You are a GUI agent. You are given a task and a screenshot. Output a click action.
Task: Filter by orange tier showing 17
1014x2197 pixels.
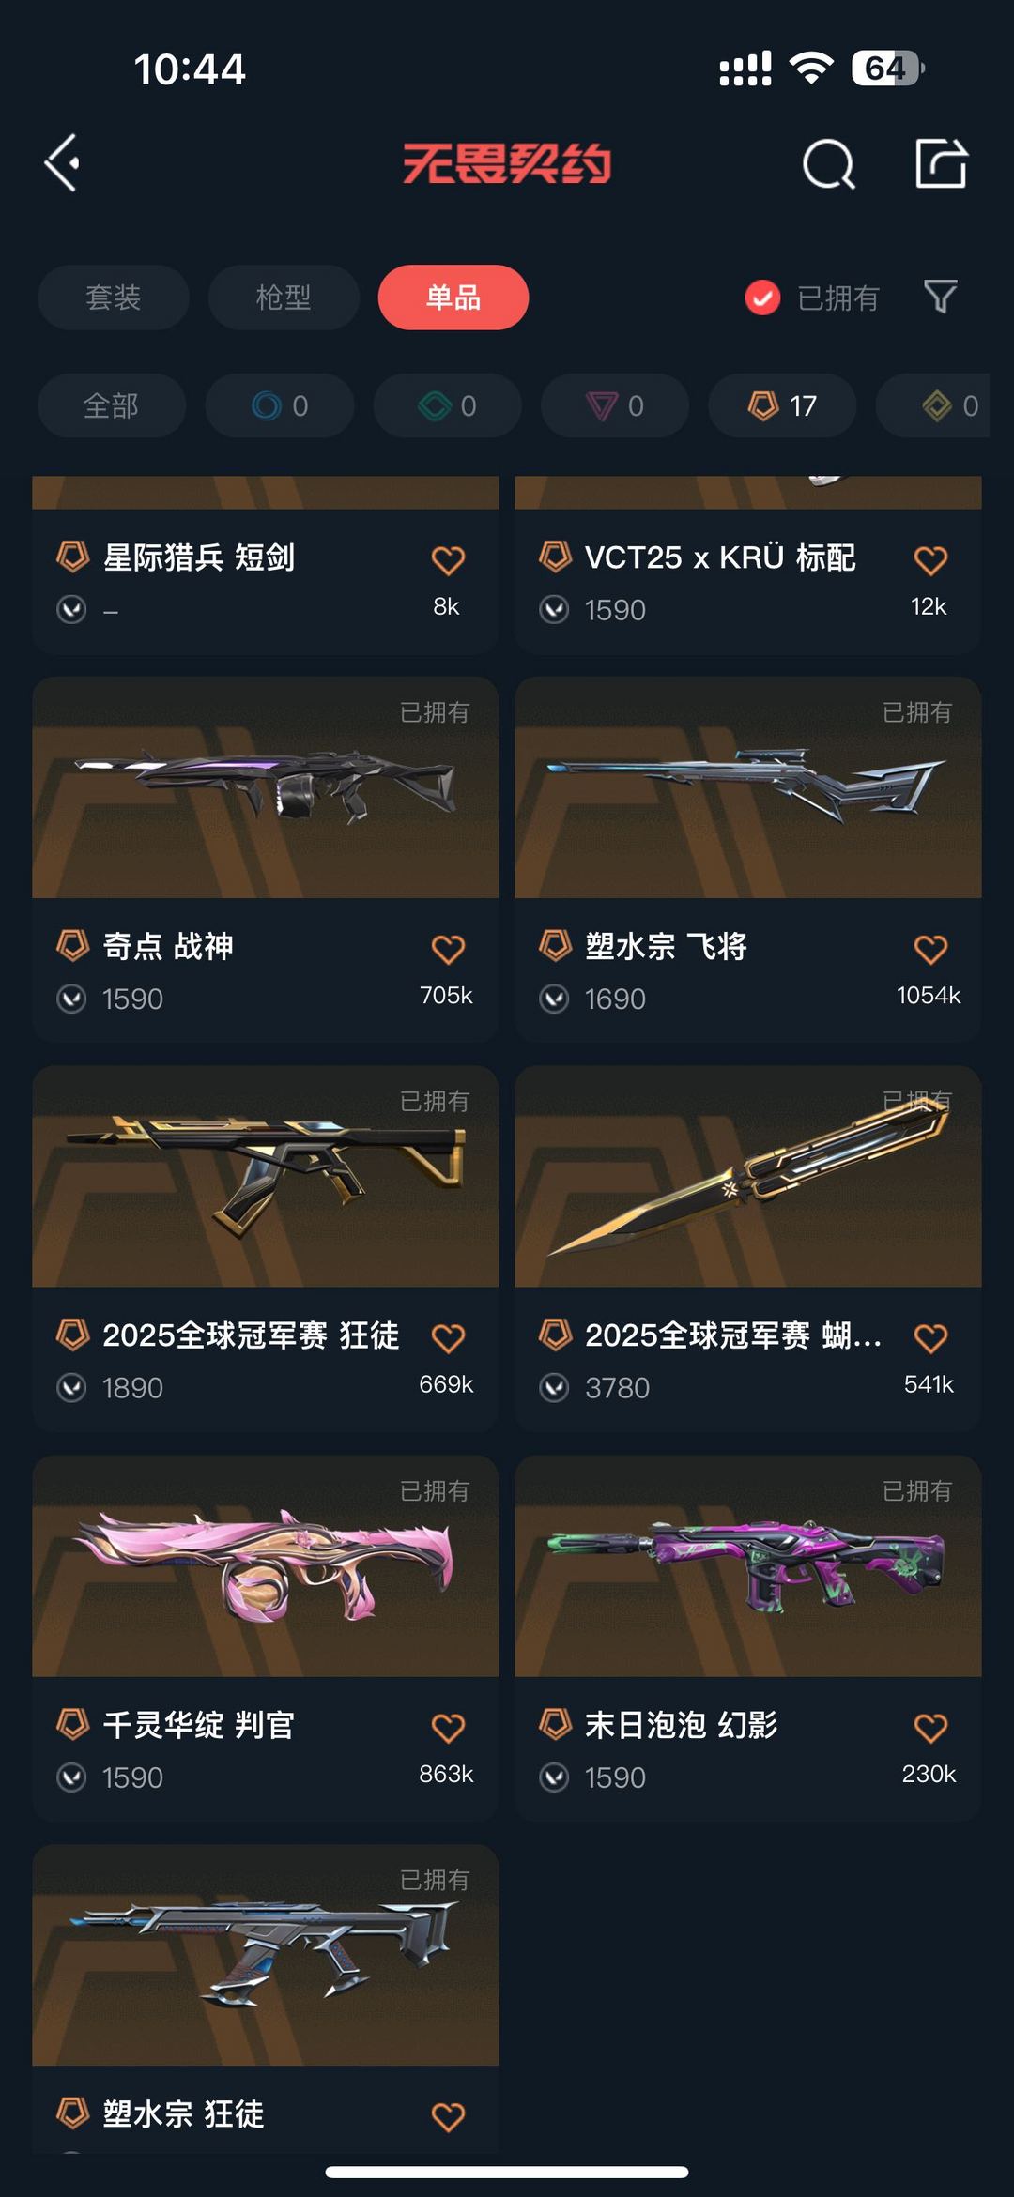click(782, 405)
